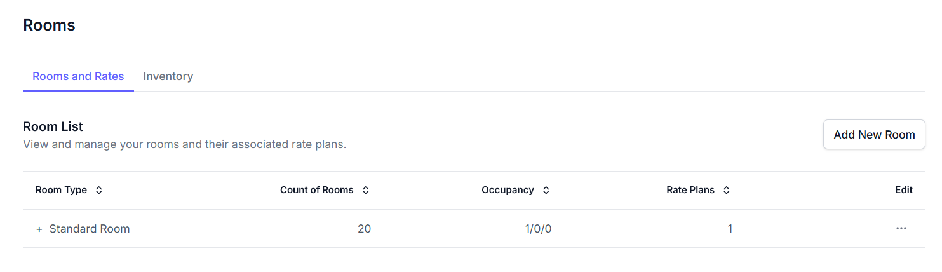Click the Count of Rooms sort icon
The width and height of the screenshot is (942, 272).
pos(366,190)
